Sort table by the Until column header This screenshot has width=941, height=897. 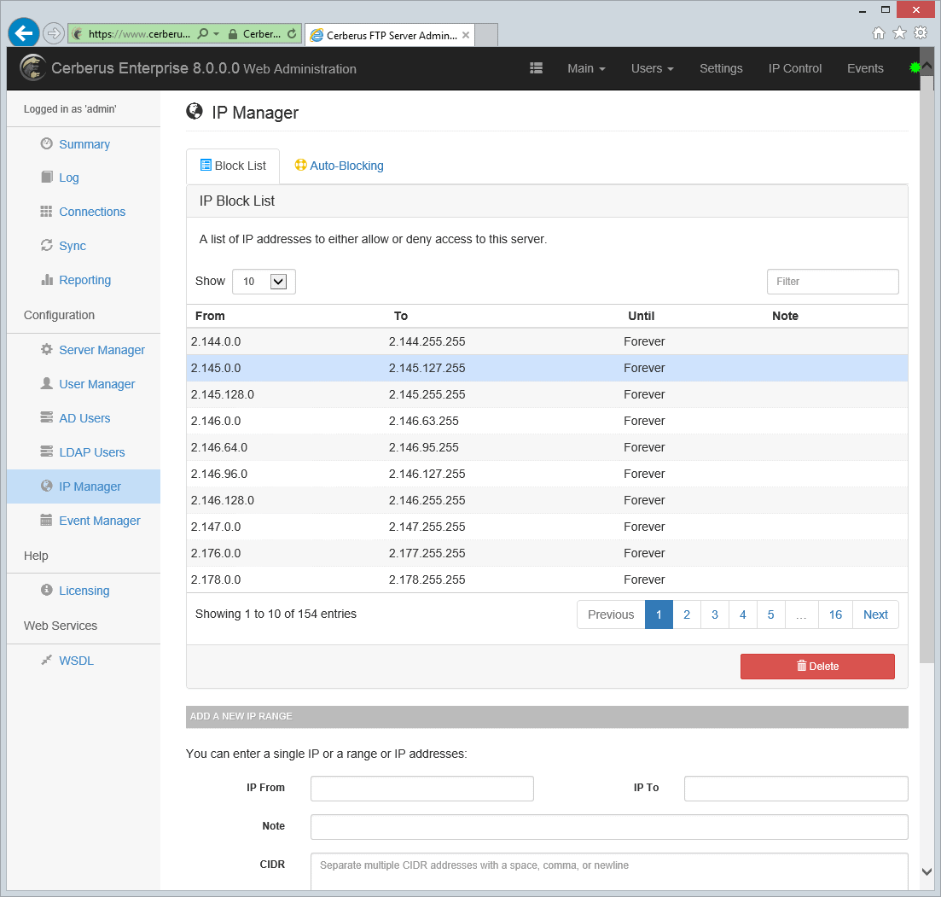click(641, 316)
